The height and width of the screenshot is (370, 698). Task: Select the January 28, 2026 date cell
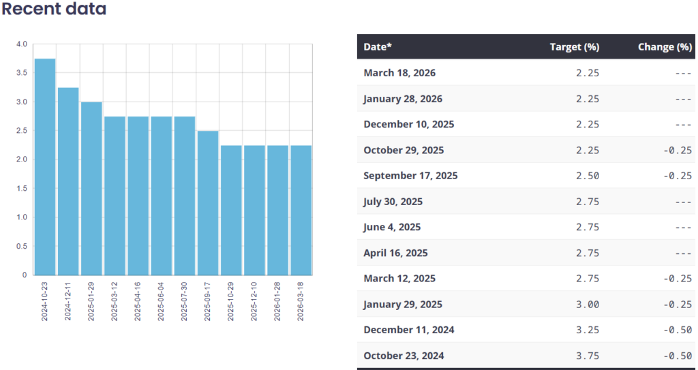(x=403, y=99)
